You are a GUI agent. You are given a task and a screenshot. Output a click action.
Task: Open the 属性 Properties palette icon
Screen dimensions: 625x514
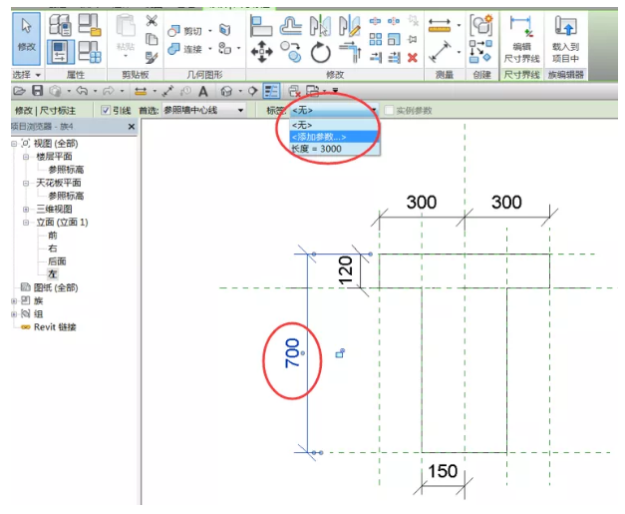[x=61, y=52]
